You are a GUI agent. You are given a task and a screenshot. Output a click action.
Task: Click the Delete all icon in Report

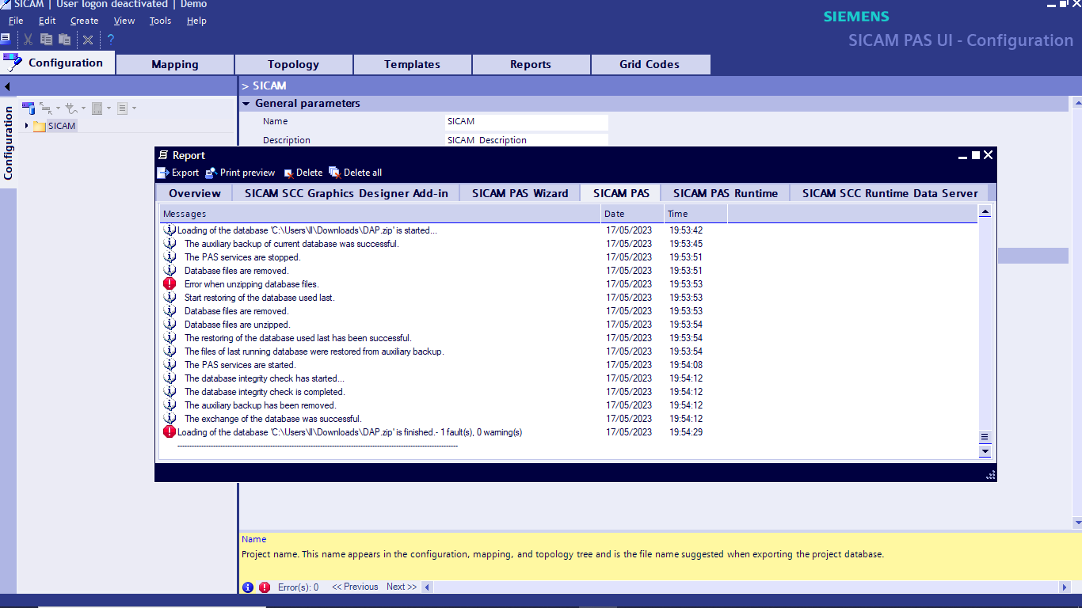point(334,173)
